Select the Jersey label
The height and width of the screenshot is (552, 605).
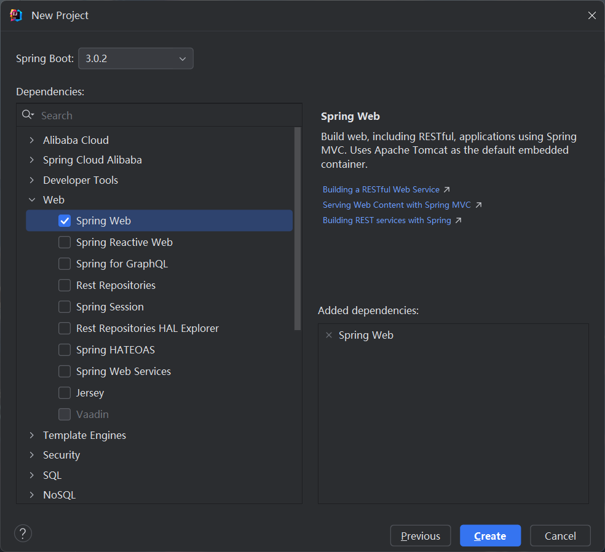pos(90,393)
